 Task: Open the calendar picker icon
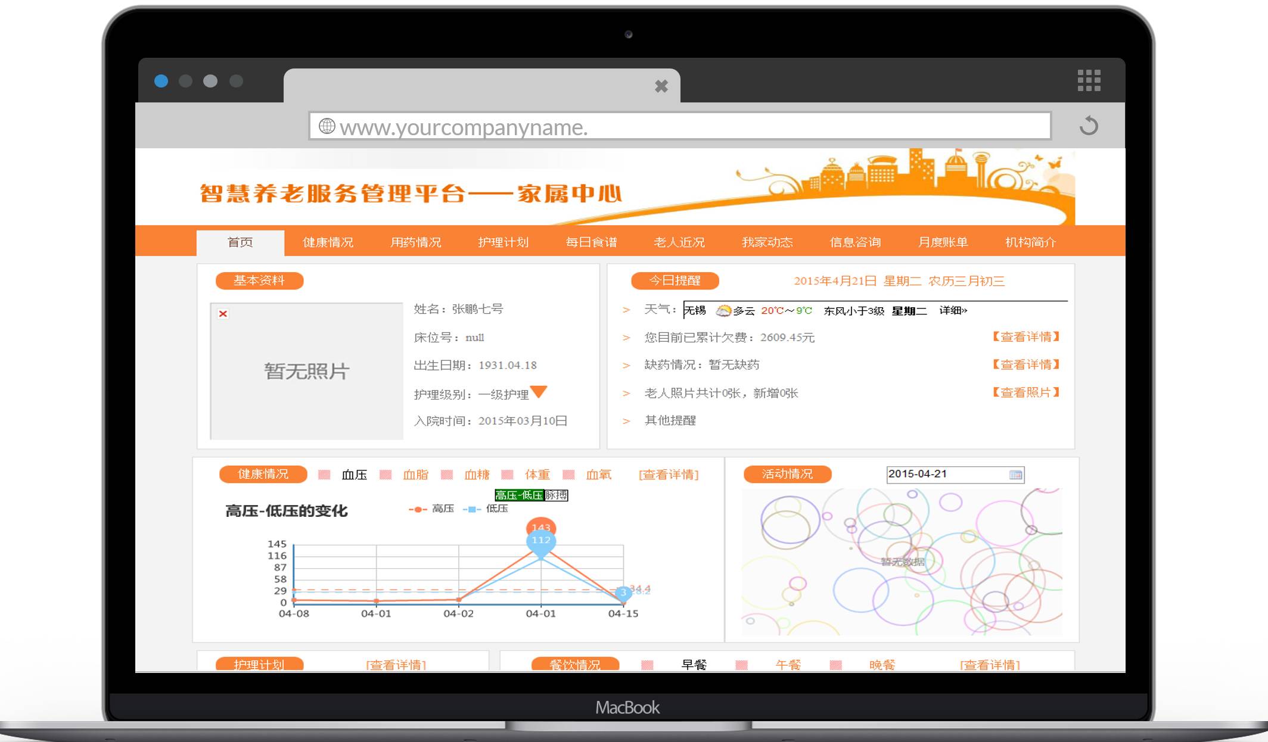click(x=1015, y=475)
